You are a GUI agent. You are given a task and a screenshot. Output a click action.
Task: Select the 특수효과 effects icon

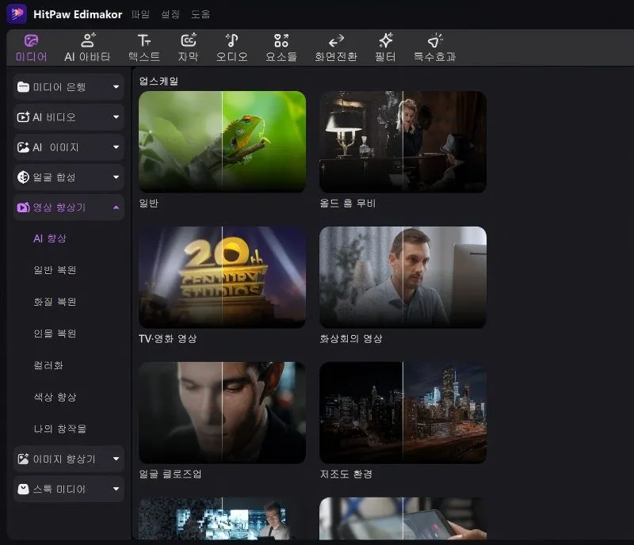pyautogui.click(x=434, y=40)
